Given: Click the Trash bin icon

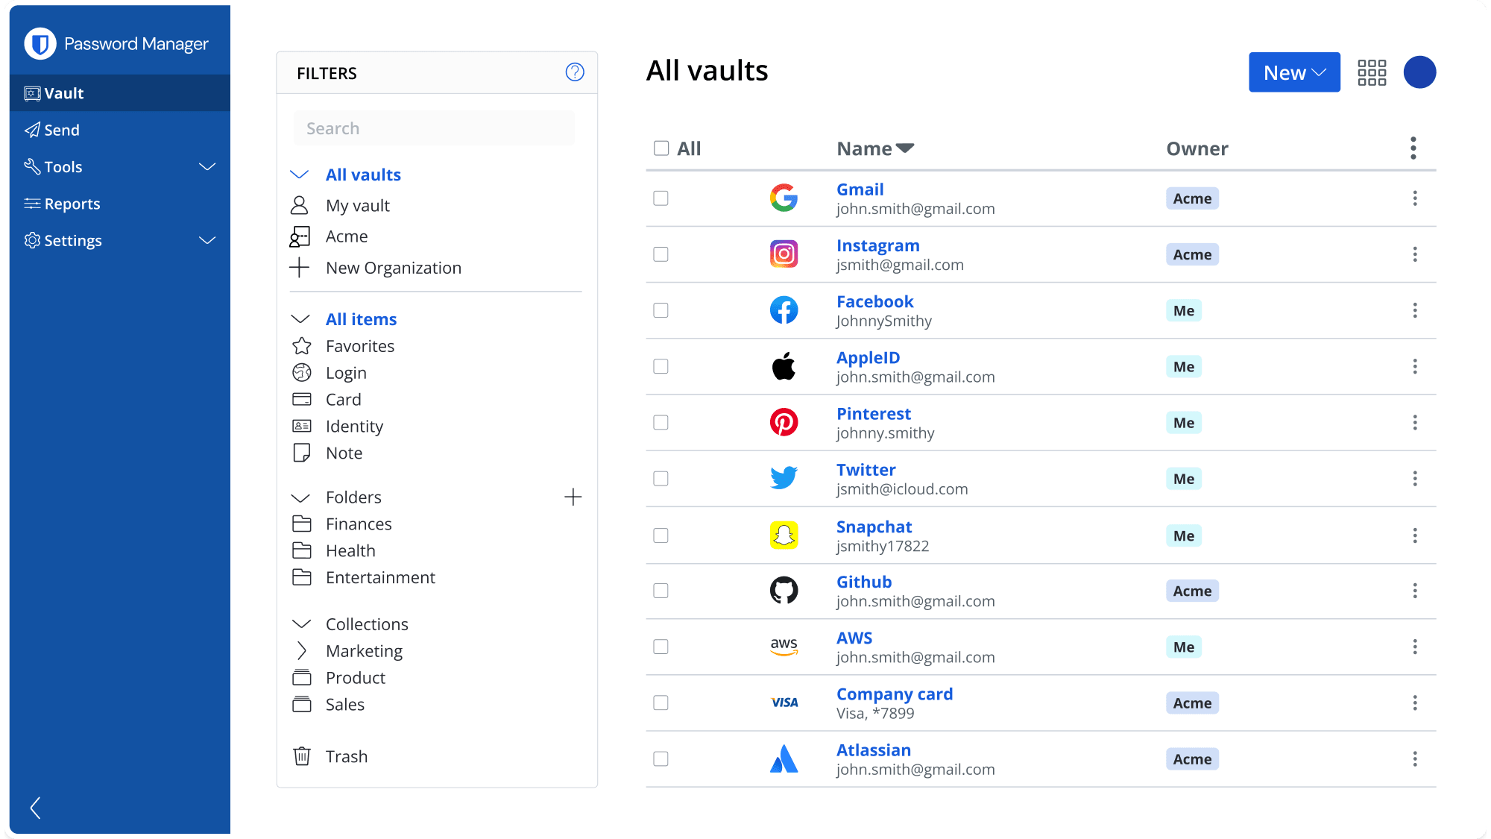Looking at the screenshot, I should [x=302, y=756].
